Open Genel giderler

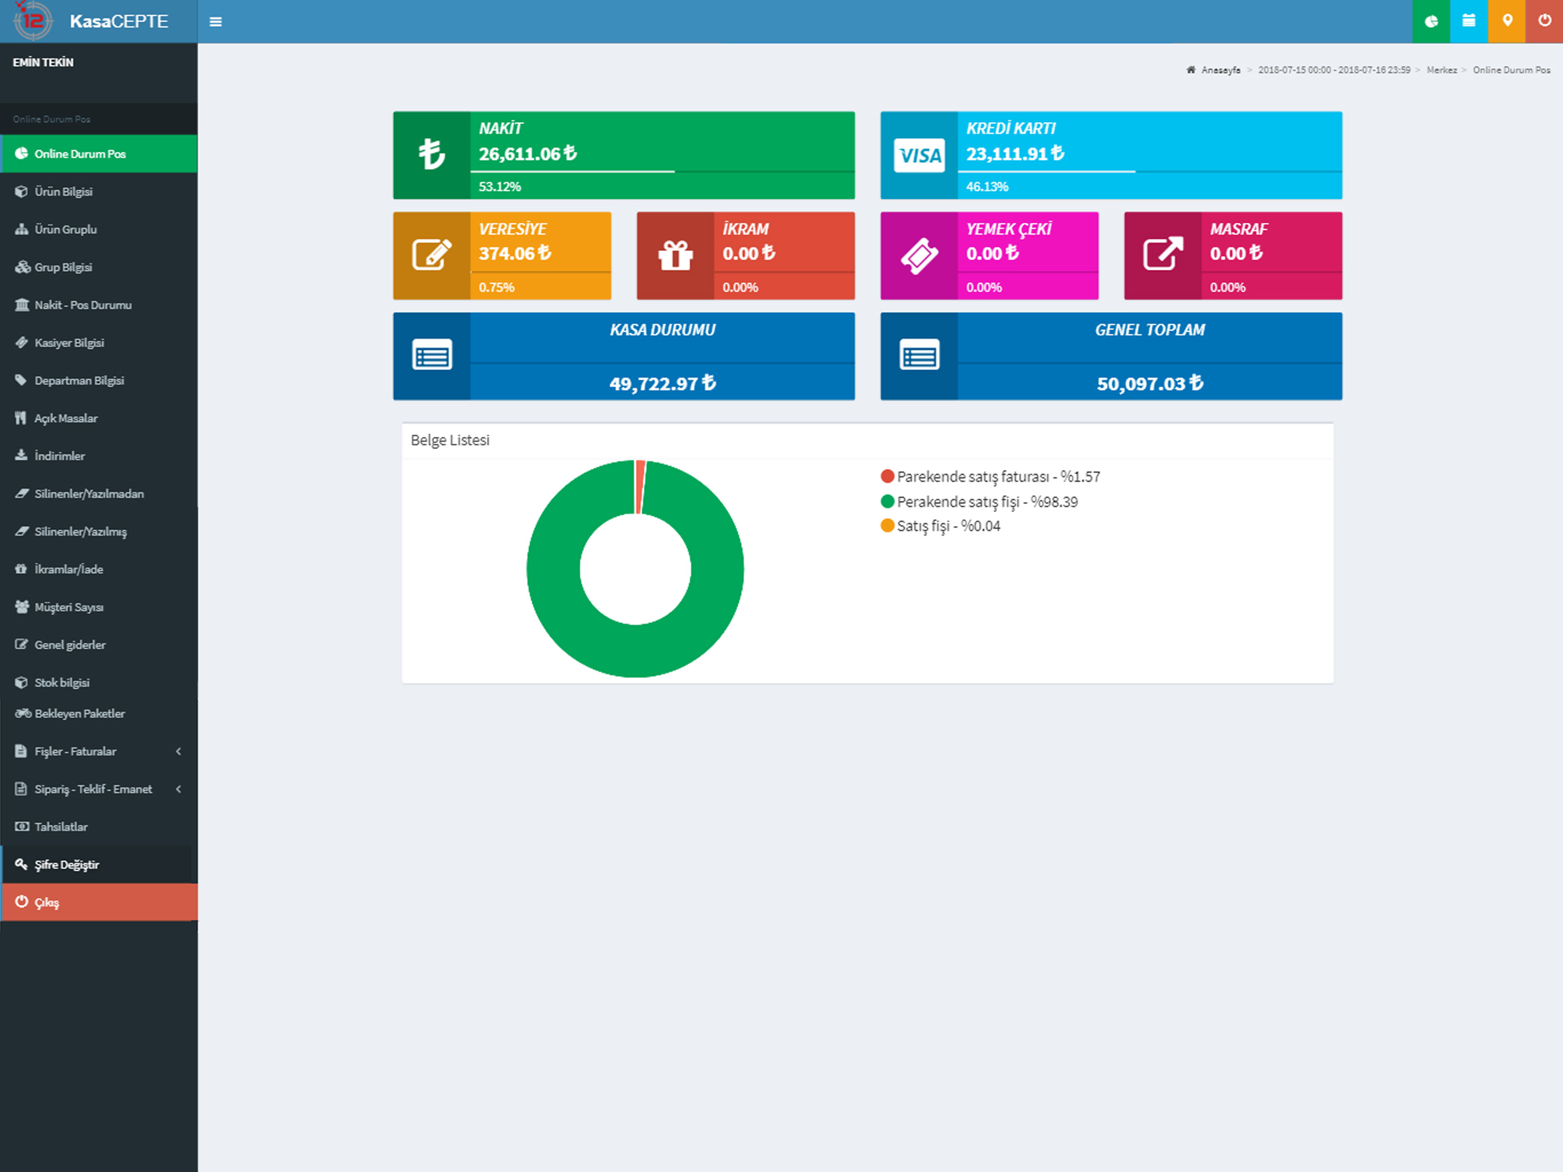pos(99,645)
